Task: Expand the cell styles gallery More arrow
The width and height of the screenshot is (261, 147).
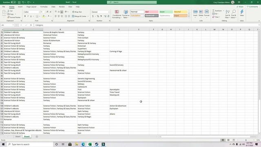Action: click(189, 16)
